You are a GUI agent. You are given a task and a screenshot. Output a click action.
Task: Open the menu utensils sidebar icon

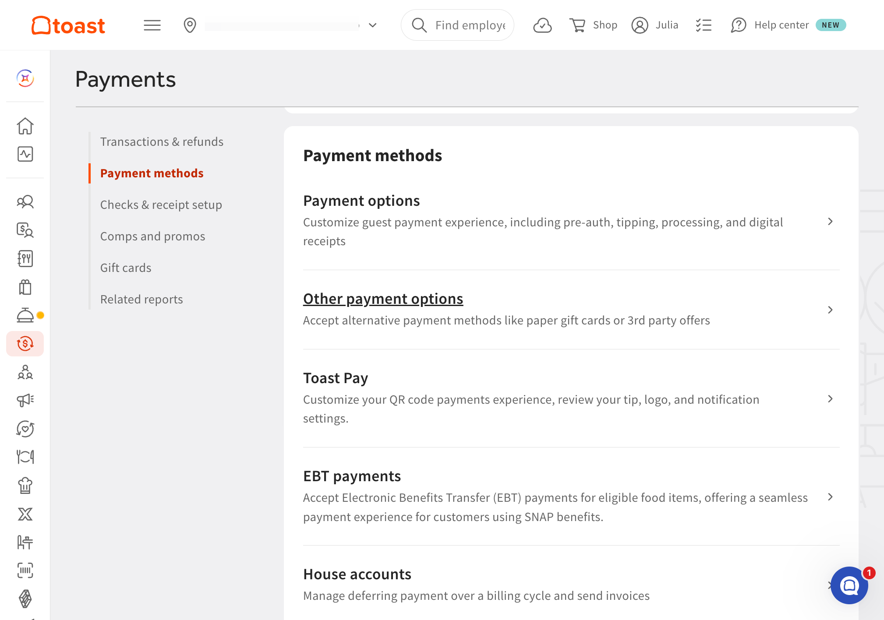[x=25, y=259]
